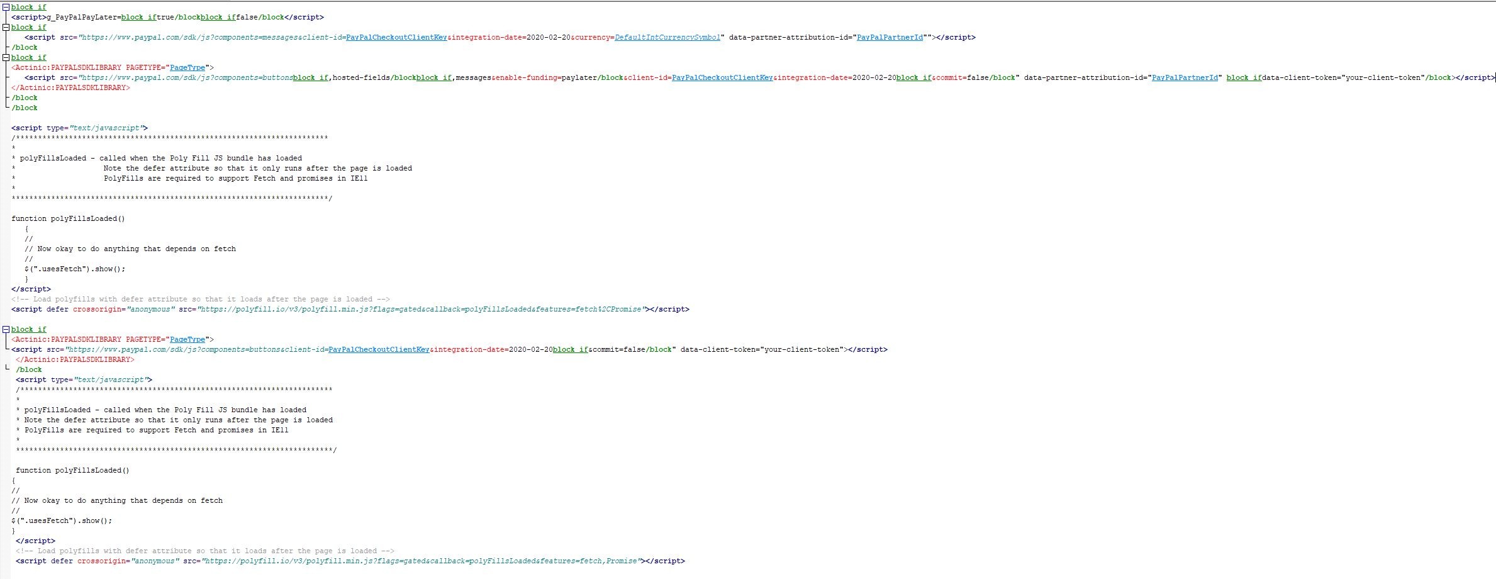This screenshot has height=579, width=1496.
Task: Collapse the topmost 'block if' fold marker
Action: tap(6, 8)
